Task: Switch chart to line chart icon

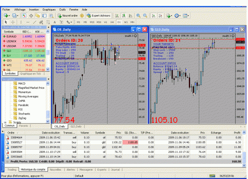Action: (x=131, y=15)
